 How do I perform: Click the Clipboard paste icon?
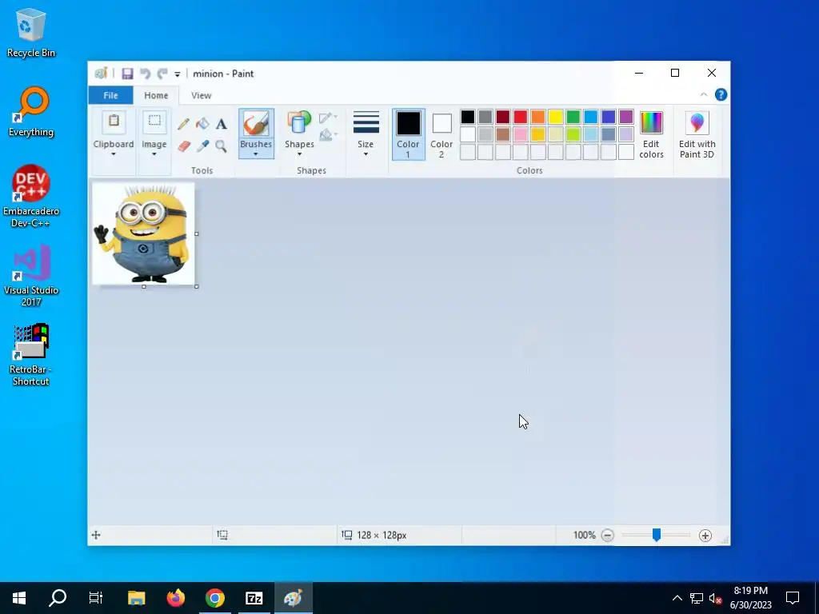[x=114, y=123]
